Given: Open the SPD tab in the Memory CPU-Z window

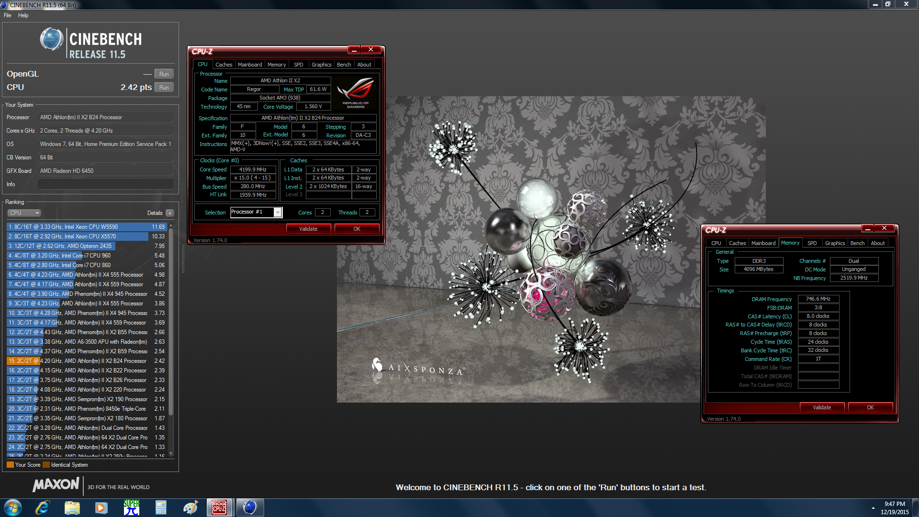Looking at the screenshot, I should click(x=812, y=243).
